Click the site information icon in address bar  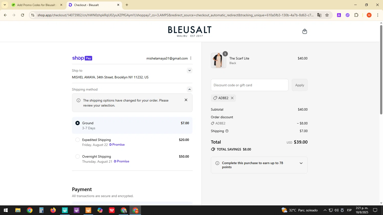[33, 15]
